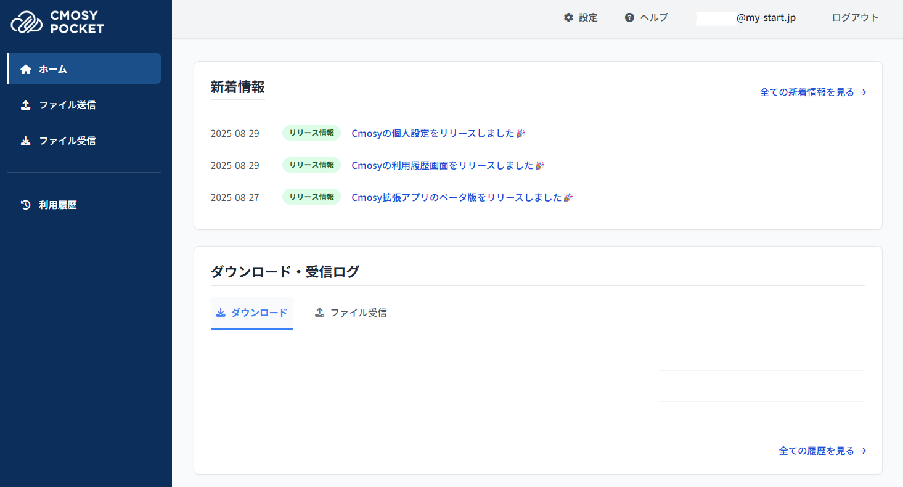Click the 新着情報 section heading

[x=237, y=88]
